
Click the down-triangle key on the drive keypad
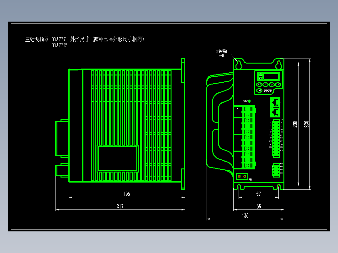pyautogui.click(x=272, y=85)
